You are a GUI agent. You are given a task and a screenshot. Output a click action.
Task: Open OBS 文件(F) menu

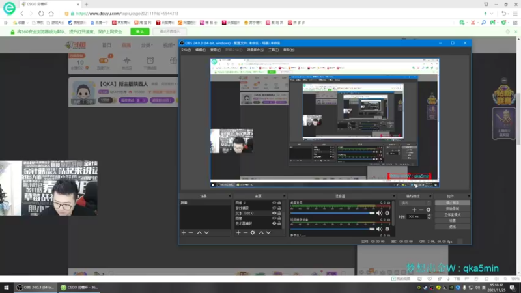click(x=186, y=50)
